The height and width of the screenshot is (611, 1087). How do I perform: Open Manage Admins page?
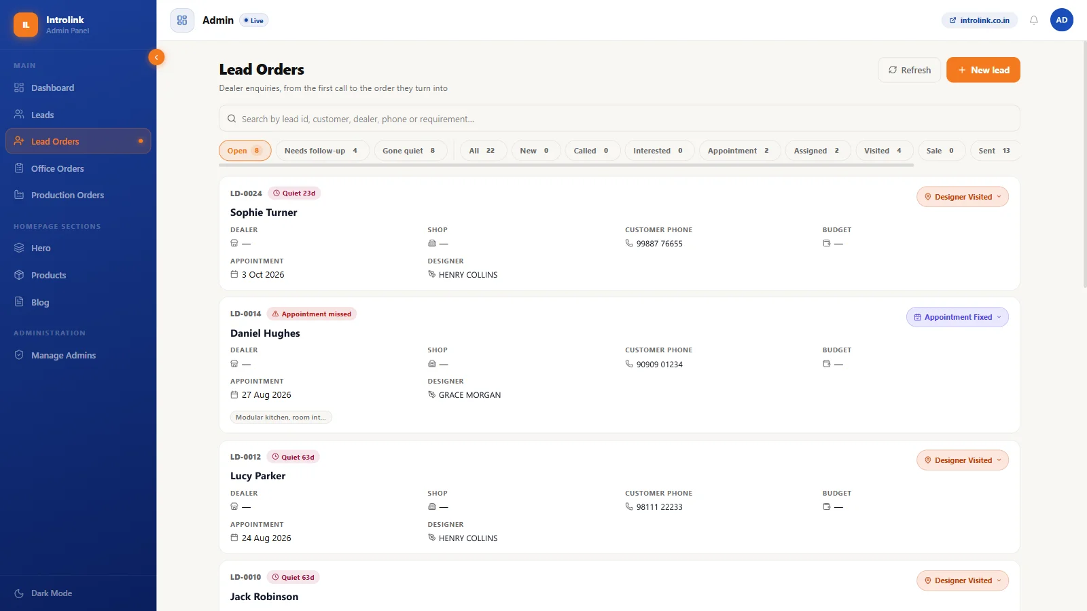(x=78, y=355)
